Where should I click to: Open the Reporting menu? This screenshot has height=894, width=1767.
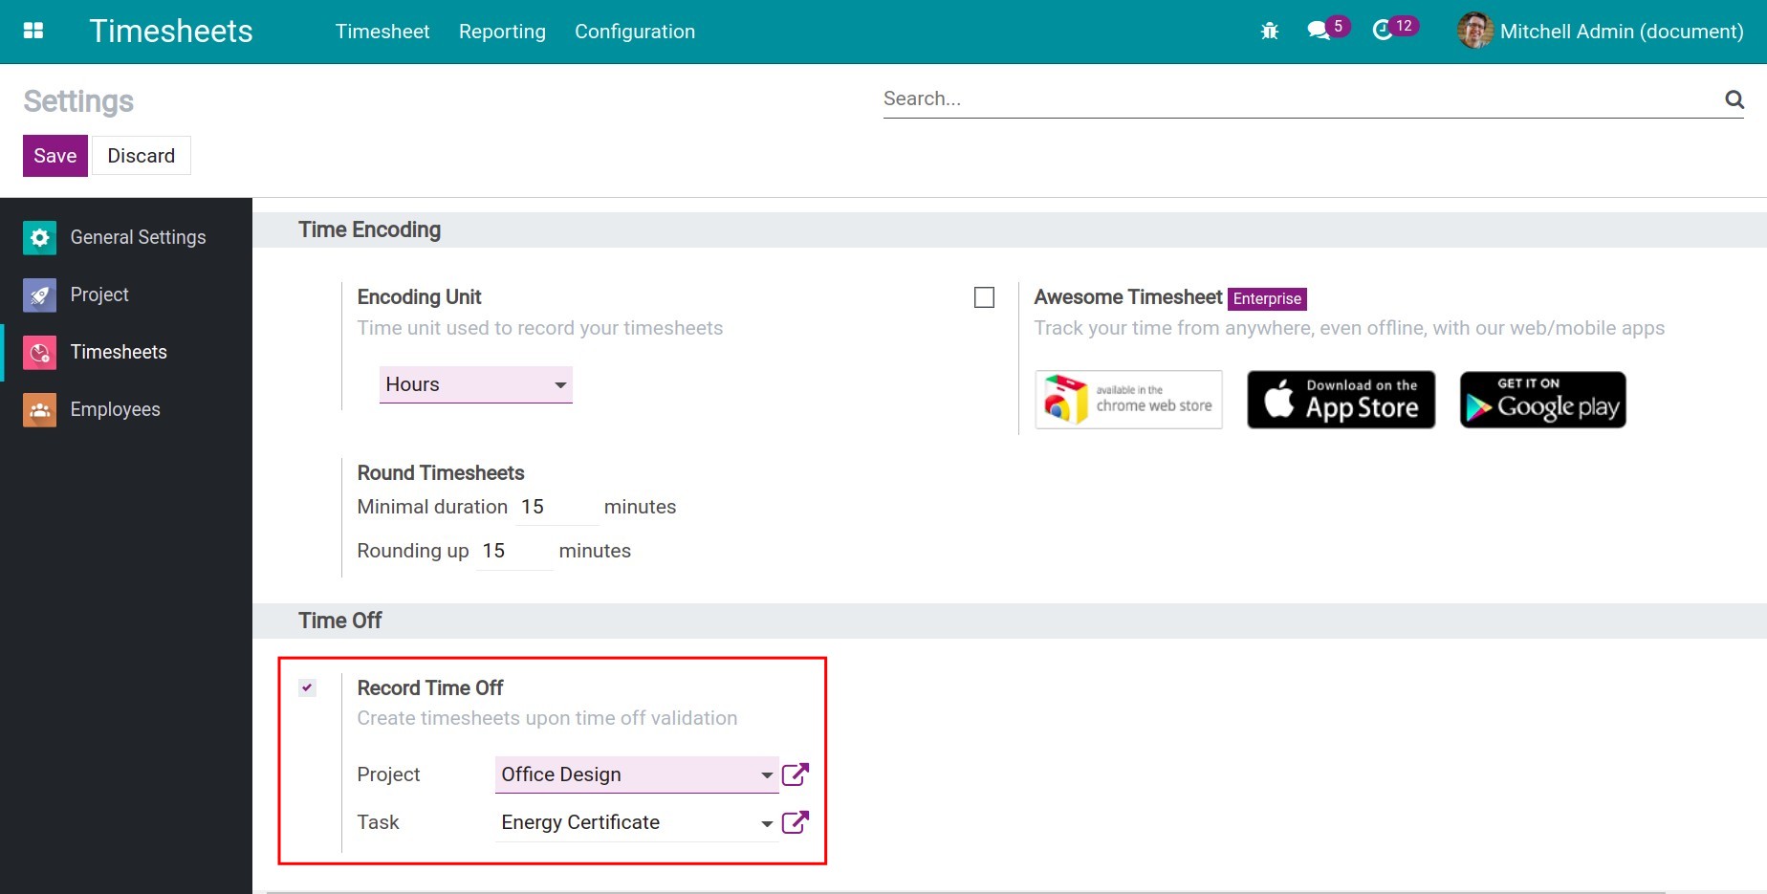pos(502,32)
